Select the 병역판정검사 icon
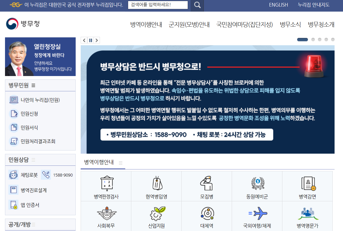Viewport: 343px width, 231px height. click(x=106, y=184)
